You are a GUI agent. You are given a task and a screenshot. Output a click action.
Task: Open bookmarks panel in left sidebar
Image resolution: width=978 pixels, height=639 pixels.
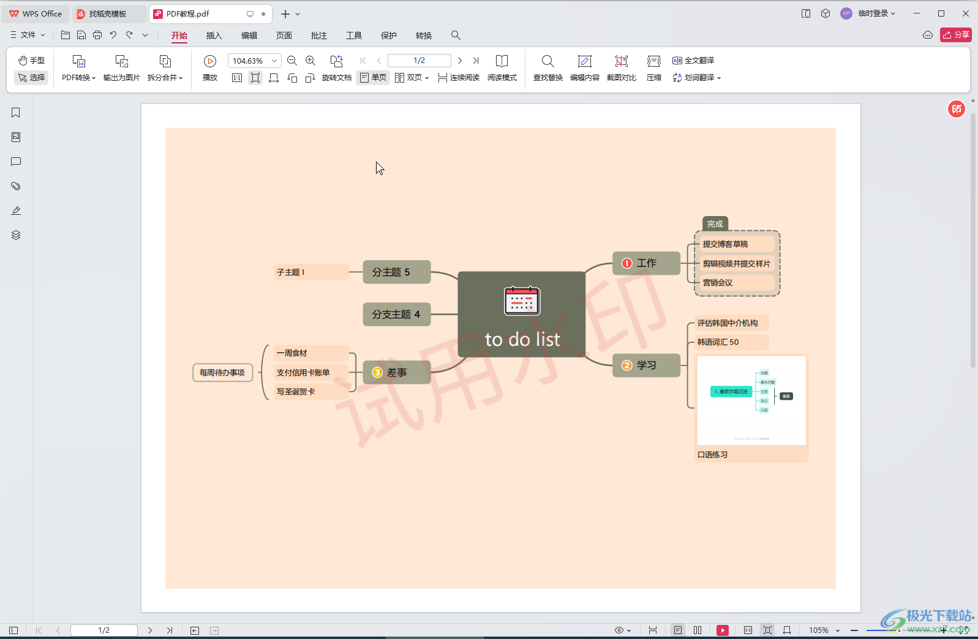tap(16, 113)
